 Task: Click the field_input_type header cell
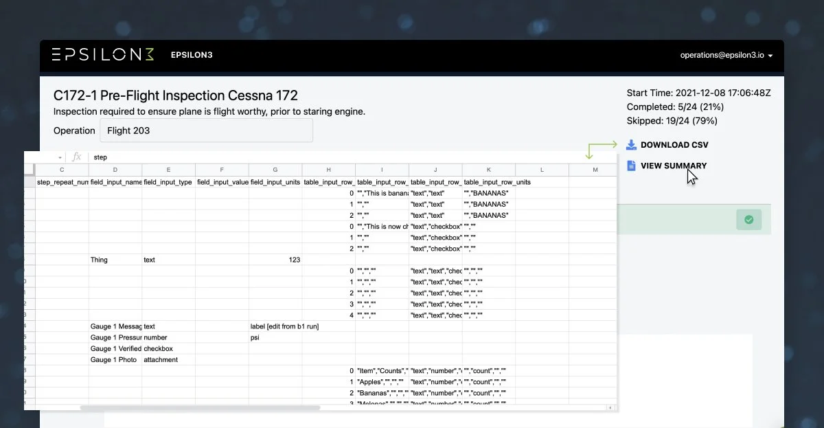click(169, 182)
